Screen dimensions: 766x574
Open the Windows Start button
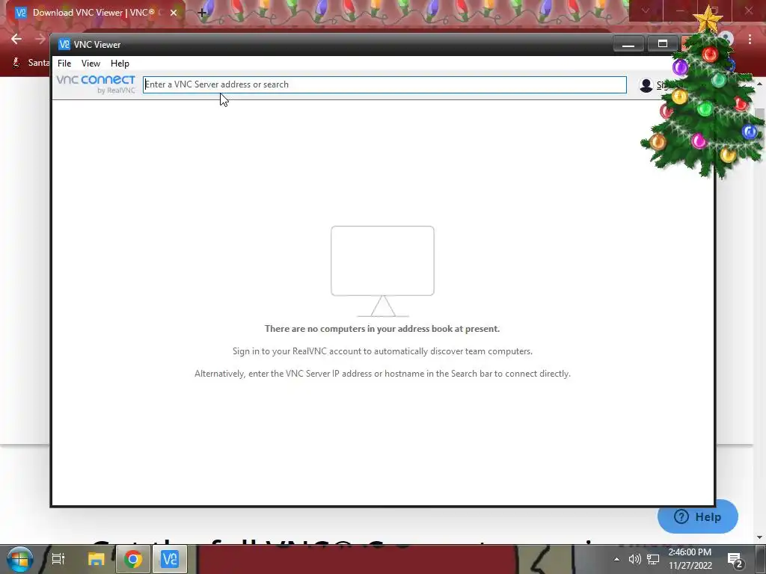pos(19,559)
